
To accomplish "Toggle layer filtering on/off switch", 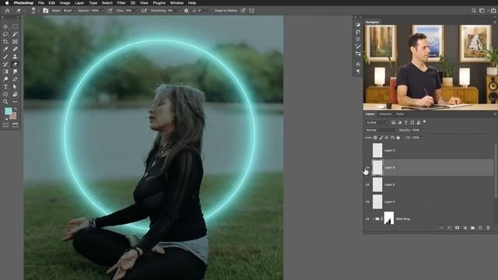I will 424,122.
